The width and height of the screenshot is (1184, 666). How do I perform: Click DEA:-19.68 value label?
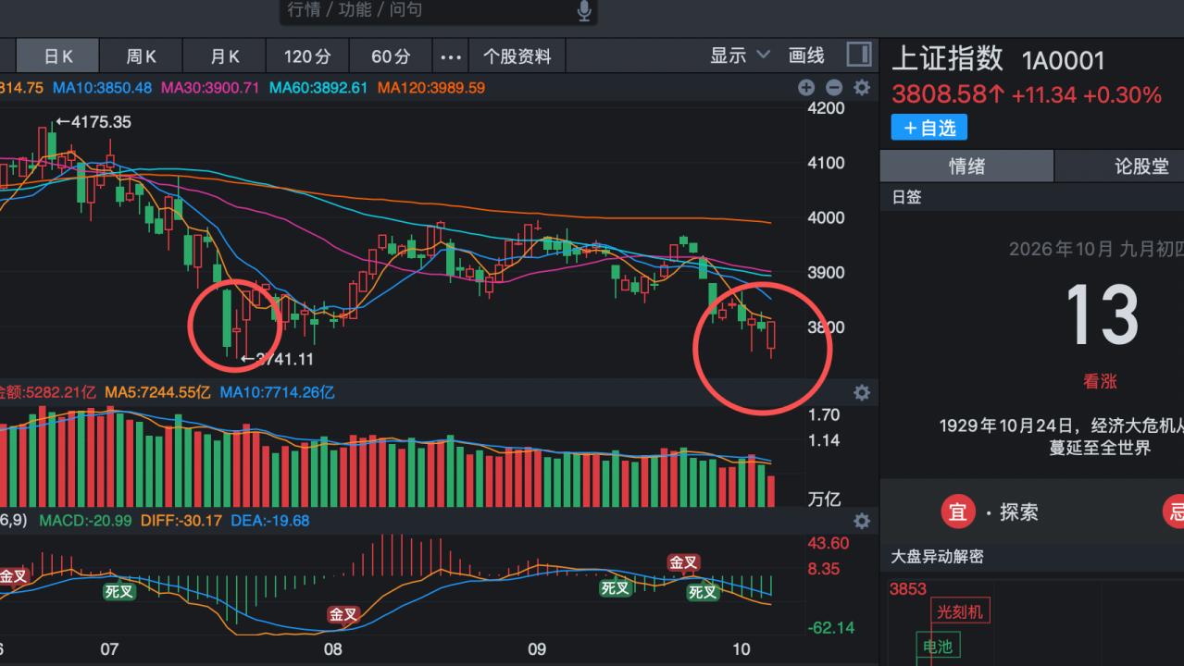point(269,521)
